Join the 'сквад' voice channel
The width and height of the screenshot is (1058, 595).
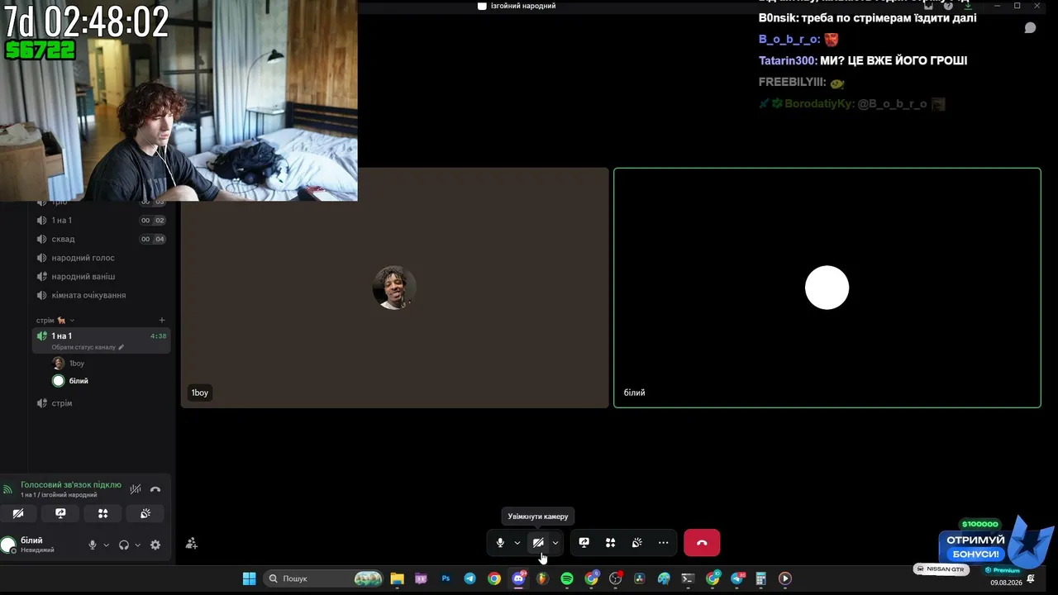coord(101,239)
